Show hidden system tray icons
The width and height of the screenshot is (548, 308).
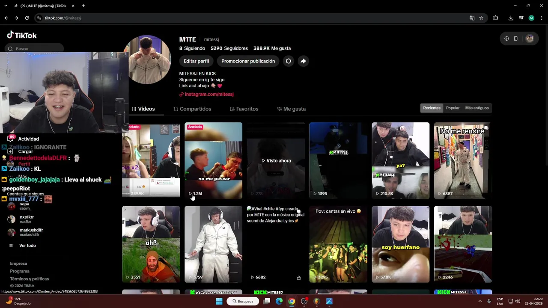click(x=480, y=301)
